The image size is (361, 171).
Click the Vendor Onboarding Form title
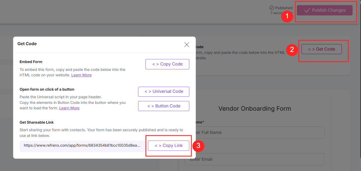[255, 108]
